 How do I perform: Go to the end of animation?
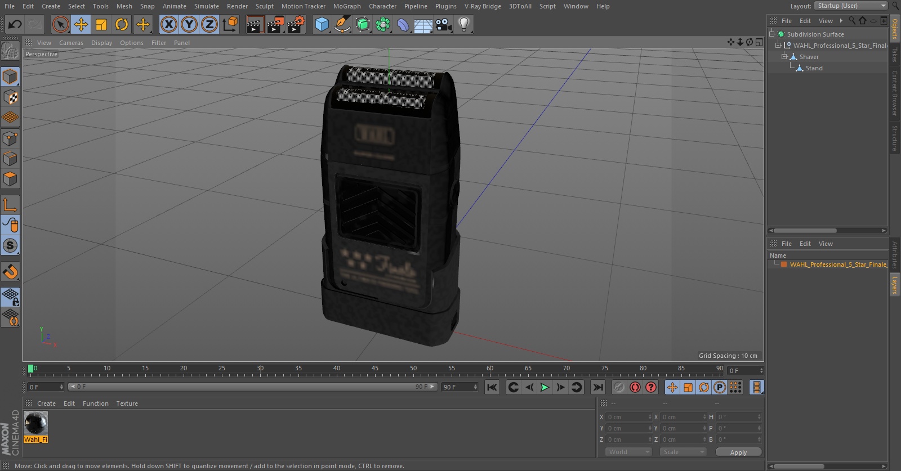pyautogui.click(x=598, y=387)
